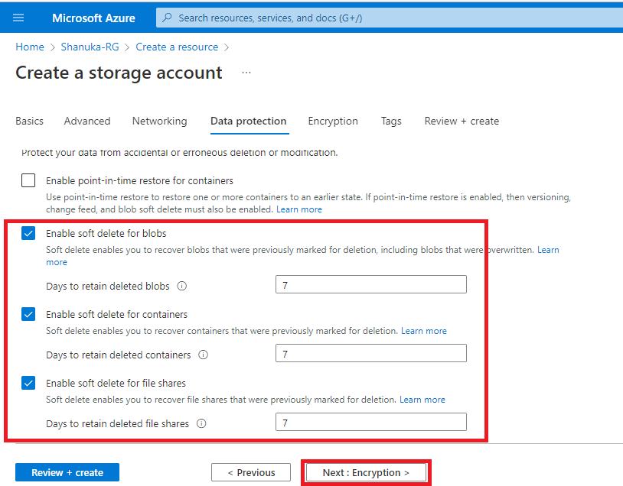Go to the Networking tab

coord(159,121)
